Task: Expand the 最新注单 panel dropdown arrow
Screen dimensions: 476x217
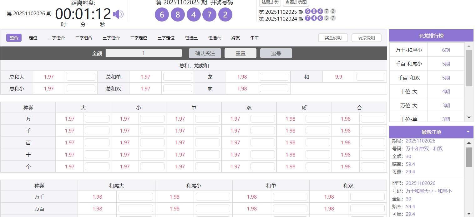Action: coord(468,132)
